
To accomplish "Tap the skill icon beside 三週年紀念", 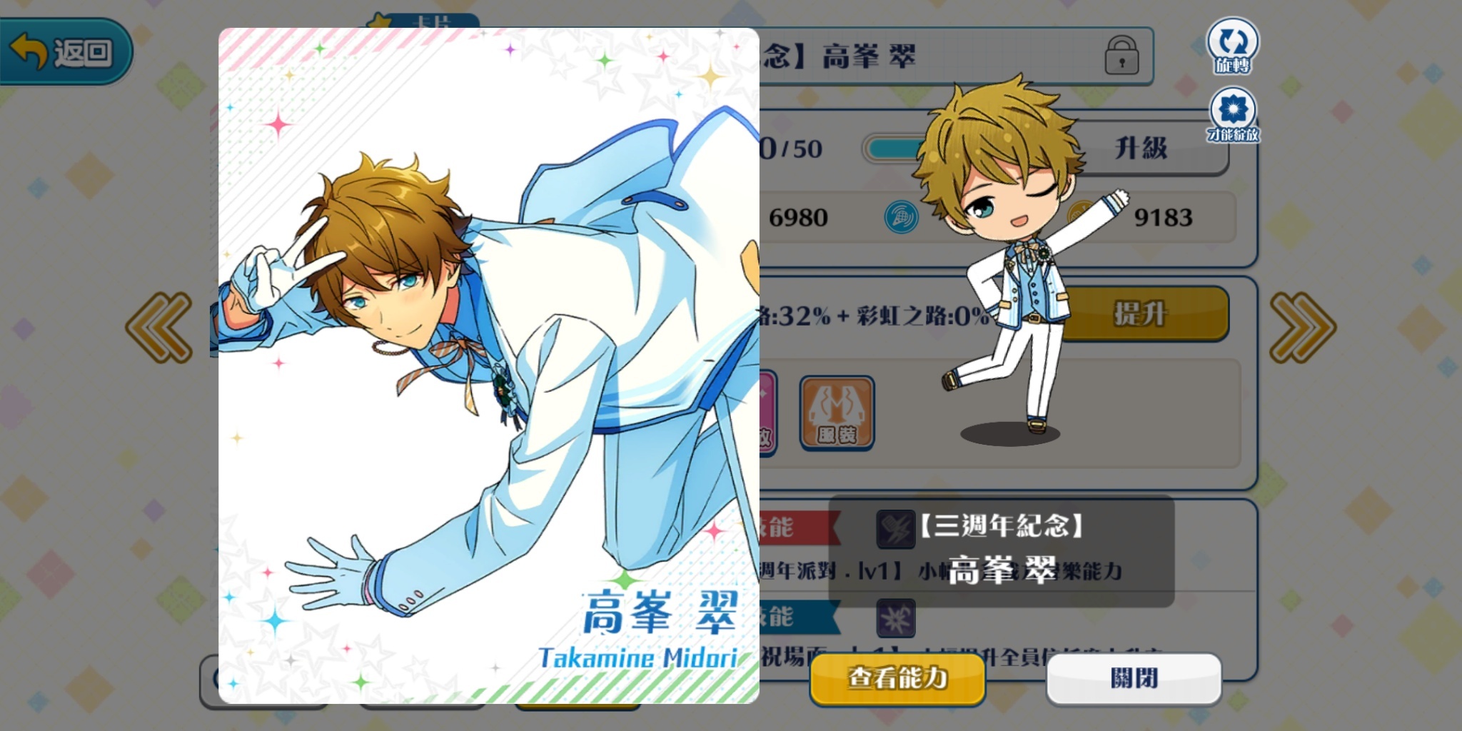I will (x=896, y=529).
